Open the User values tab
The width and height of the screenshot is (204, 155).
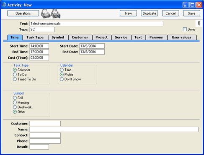click(x=181, y=37)
